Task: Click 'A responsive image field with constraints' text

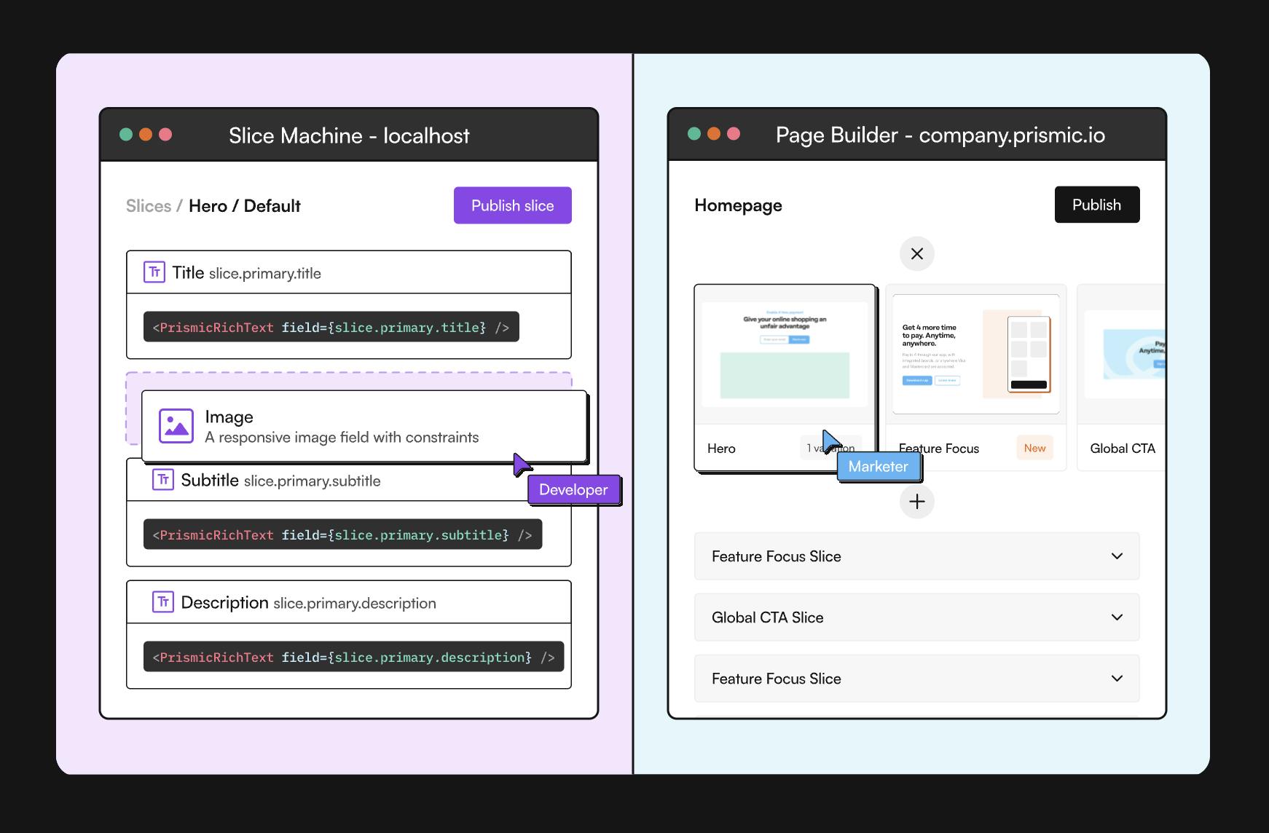Action: pos(342,438)
